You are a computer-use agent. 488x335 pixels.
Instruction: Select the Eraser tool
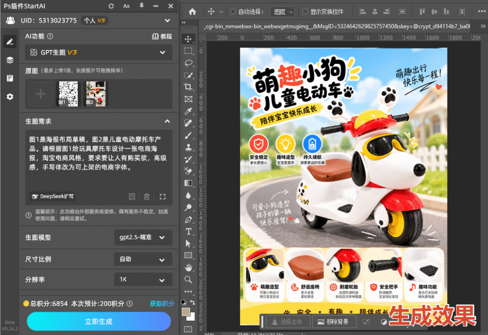[188, 171]
